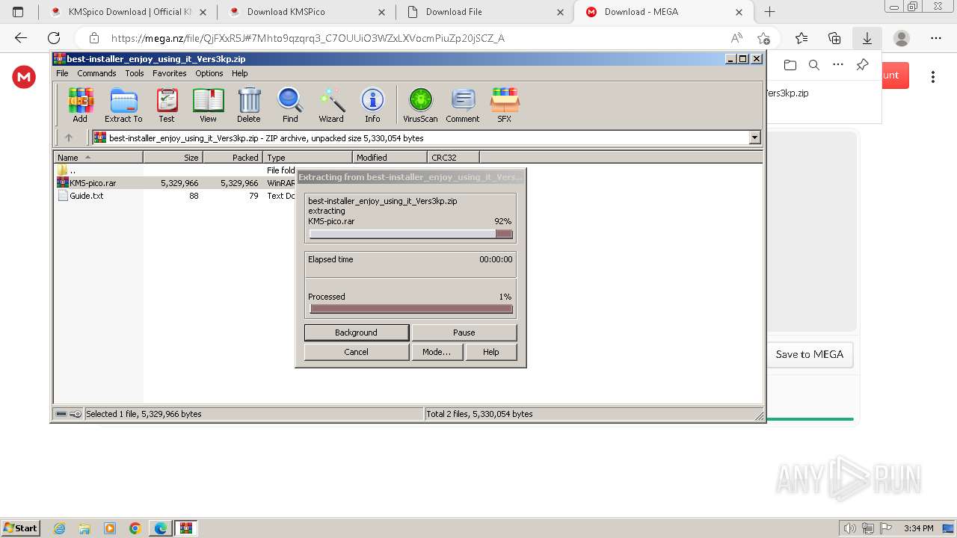Switch to Download KMSPico tab

(307, 12)
